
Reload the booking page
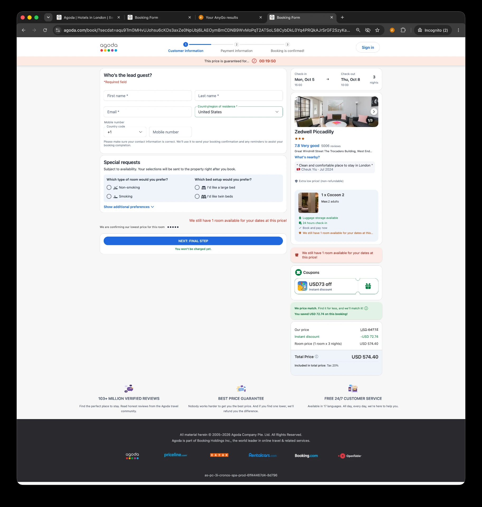(x=45, y=30)
